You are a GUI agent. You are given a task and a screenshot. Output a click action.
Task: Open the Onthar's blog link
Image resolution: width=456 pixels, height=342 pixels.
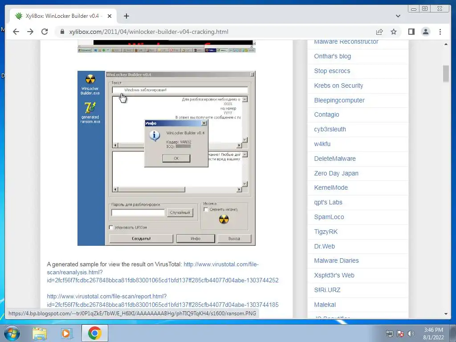(x=332, y=56)
